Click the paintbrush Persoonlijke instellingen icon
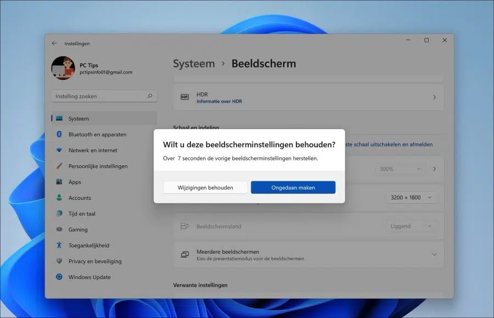This screenshot has height=318, width=494. pos(59,166)
